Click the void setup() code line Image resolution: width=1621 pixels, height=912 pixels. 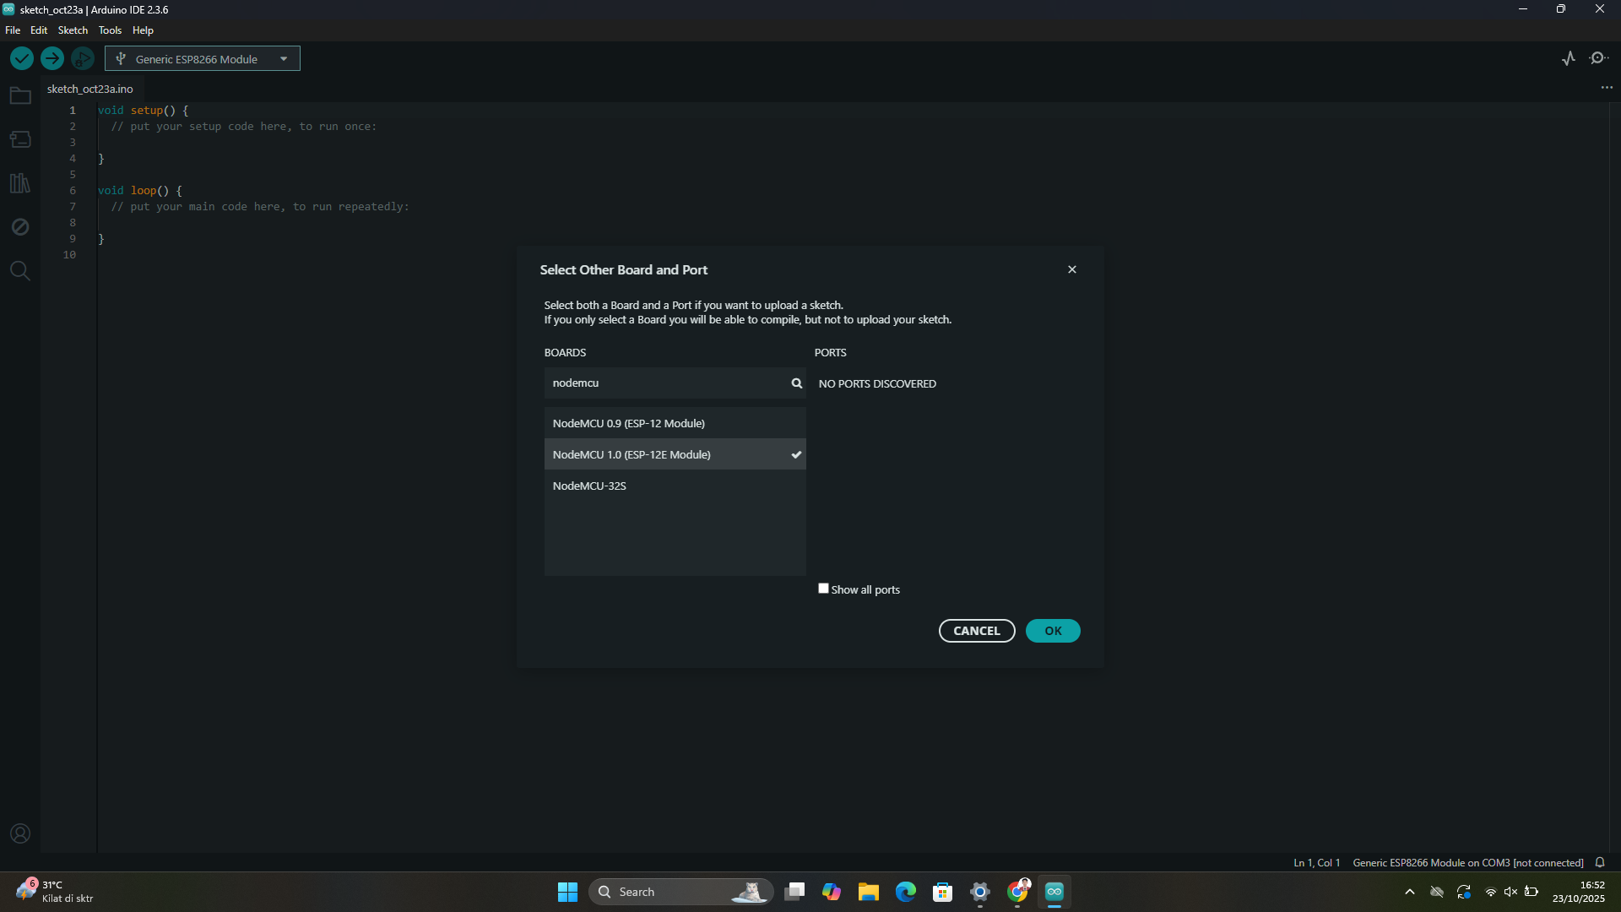pyautogui.click(x=143, y=110)
